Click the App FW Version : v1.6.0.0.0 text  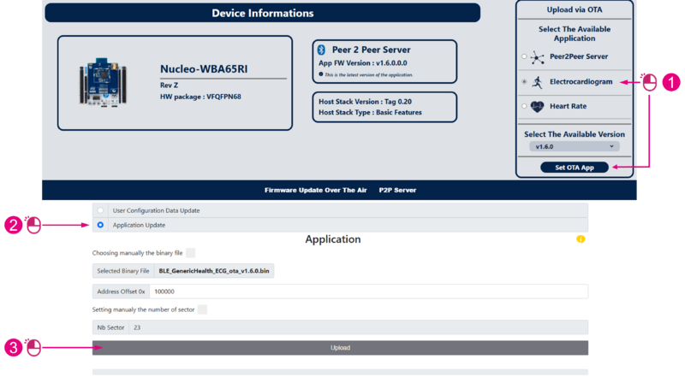(x=362, y=63)
